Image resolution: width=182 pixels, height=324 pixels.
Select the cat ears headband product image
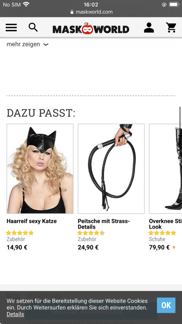(40, 169)
